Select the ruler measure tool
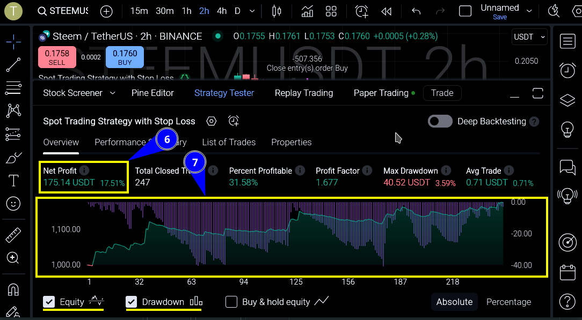Image resolution: width=582 pixels, height=320 pixels. pos(13,235)
